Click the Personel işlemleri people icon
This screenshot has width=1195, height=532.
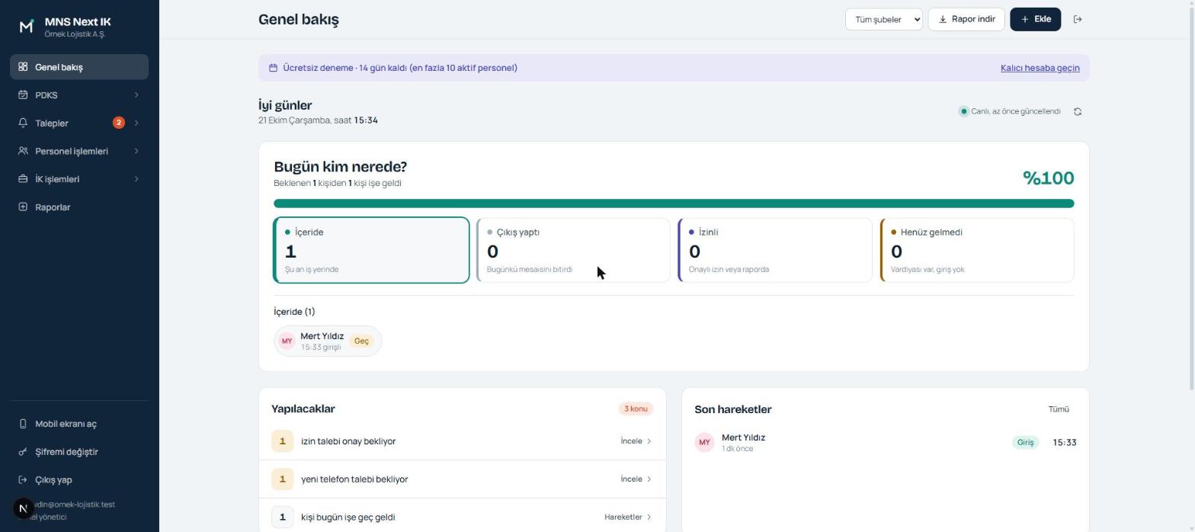[23, 151]
